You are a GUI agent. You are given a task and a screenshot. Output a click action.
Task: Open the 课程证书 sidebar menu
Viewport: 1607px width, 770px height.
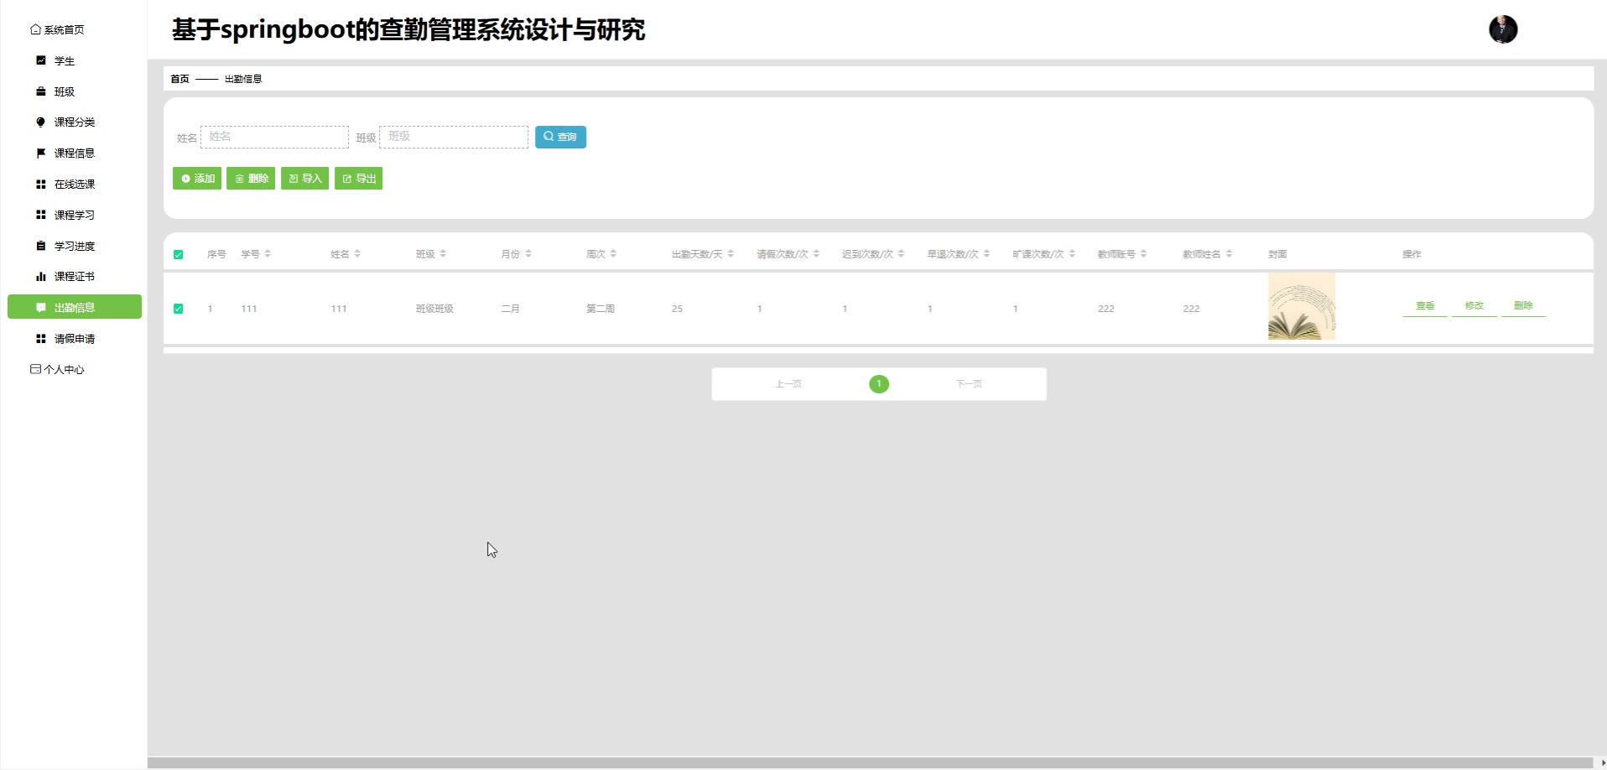[75, 276]
